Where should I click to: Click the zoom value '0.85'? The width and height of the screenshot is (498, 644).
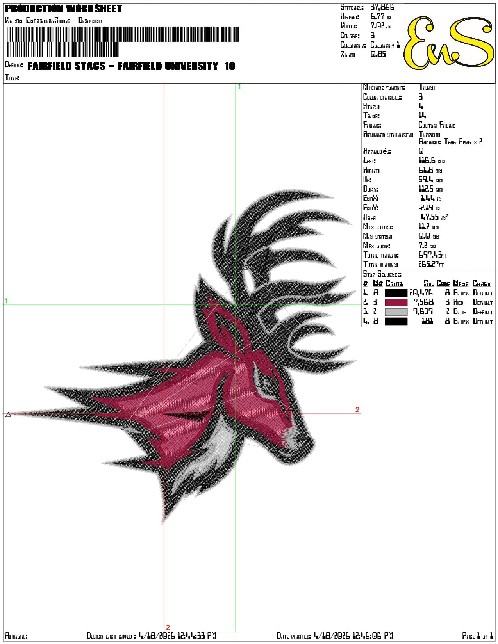(x=378, y=54)
